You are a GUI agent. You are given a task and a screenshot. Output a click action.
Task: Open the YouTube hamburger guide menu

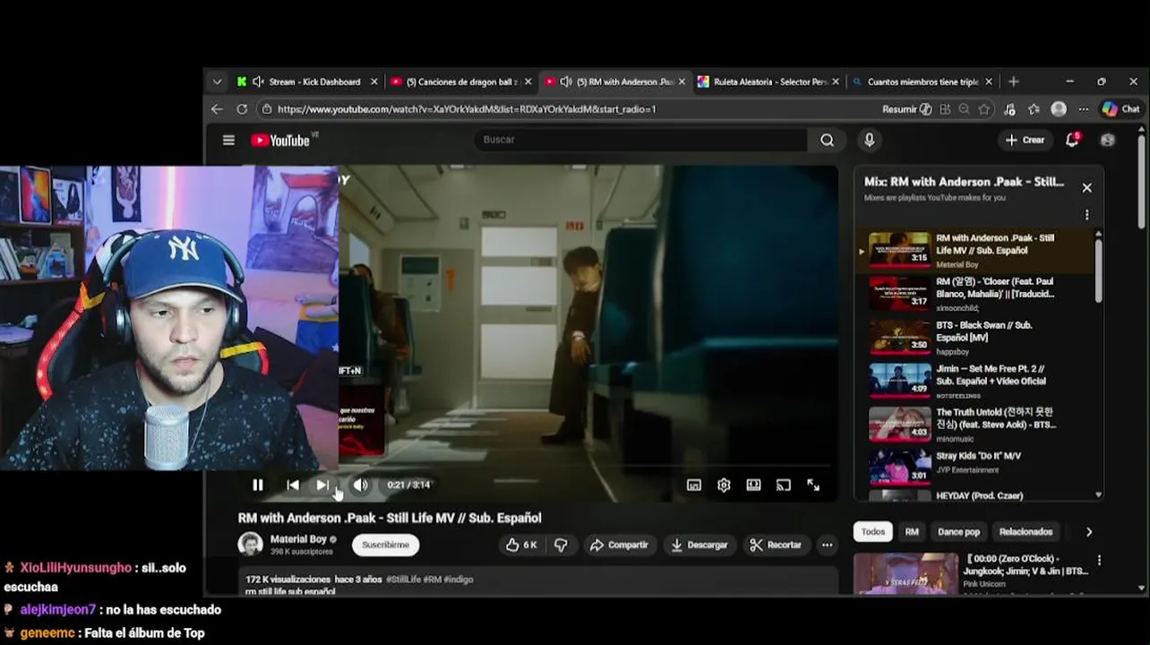[x=228, y=140]
